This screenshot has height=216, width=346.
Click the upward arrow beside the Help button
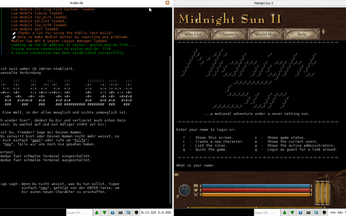coord(323,31)
